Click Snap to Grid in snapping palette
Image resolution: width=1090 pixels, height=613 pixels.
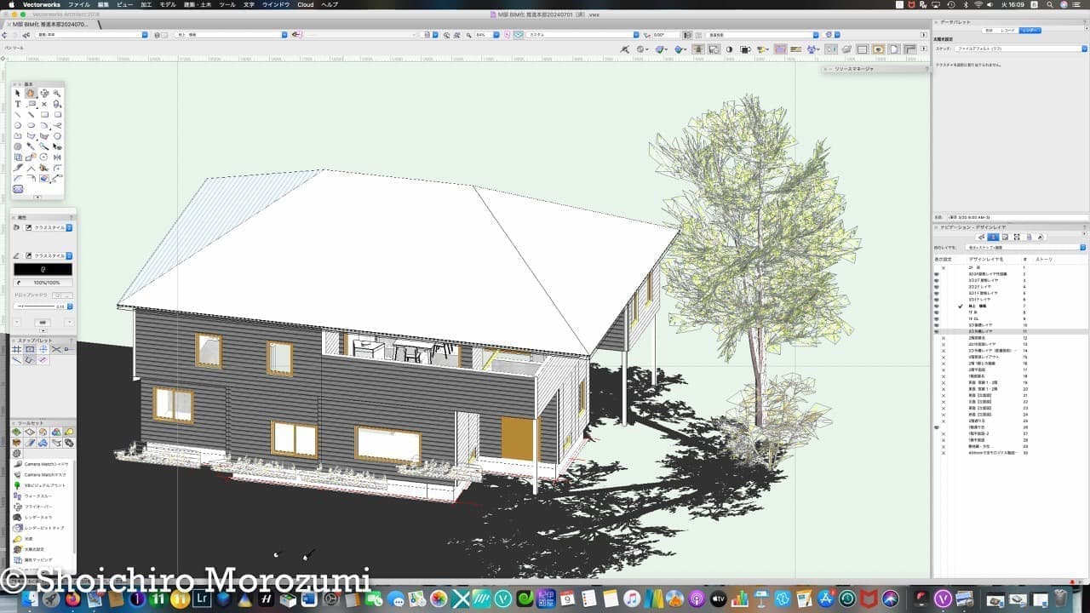pyautogui.click(x=17, y=349)
